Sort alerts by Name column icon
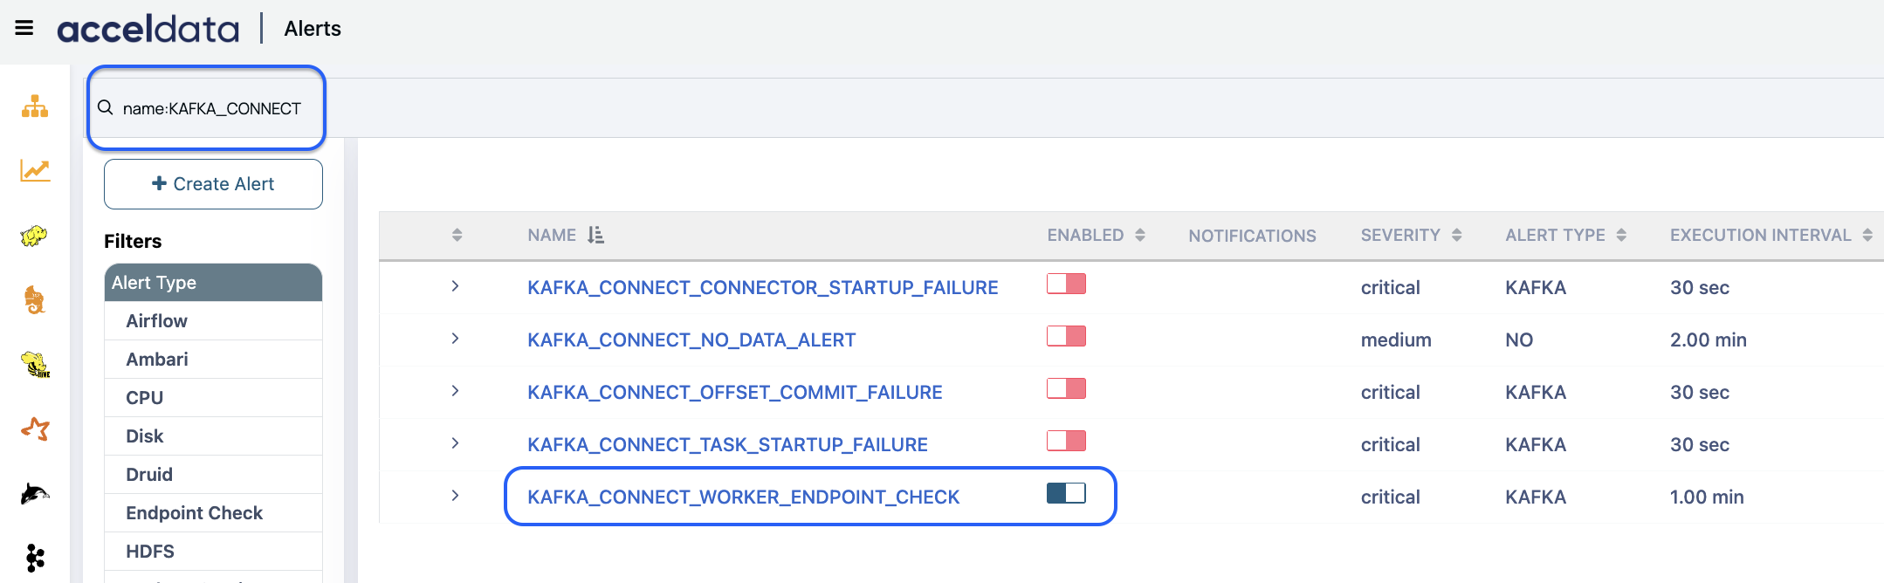This screenshot has width=1884, height=583. pos(595,235)
